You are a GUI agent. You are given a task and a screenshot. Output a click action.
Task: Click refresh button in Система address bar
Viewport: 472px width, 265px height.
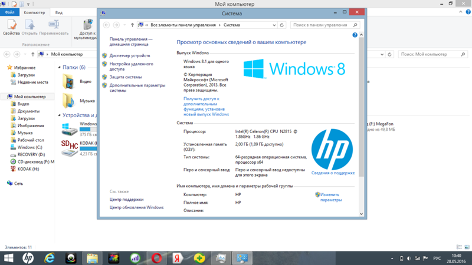click(282, 25)
